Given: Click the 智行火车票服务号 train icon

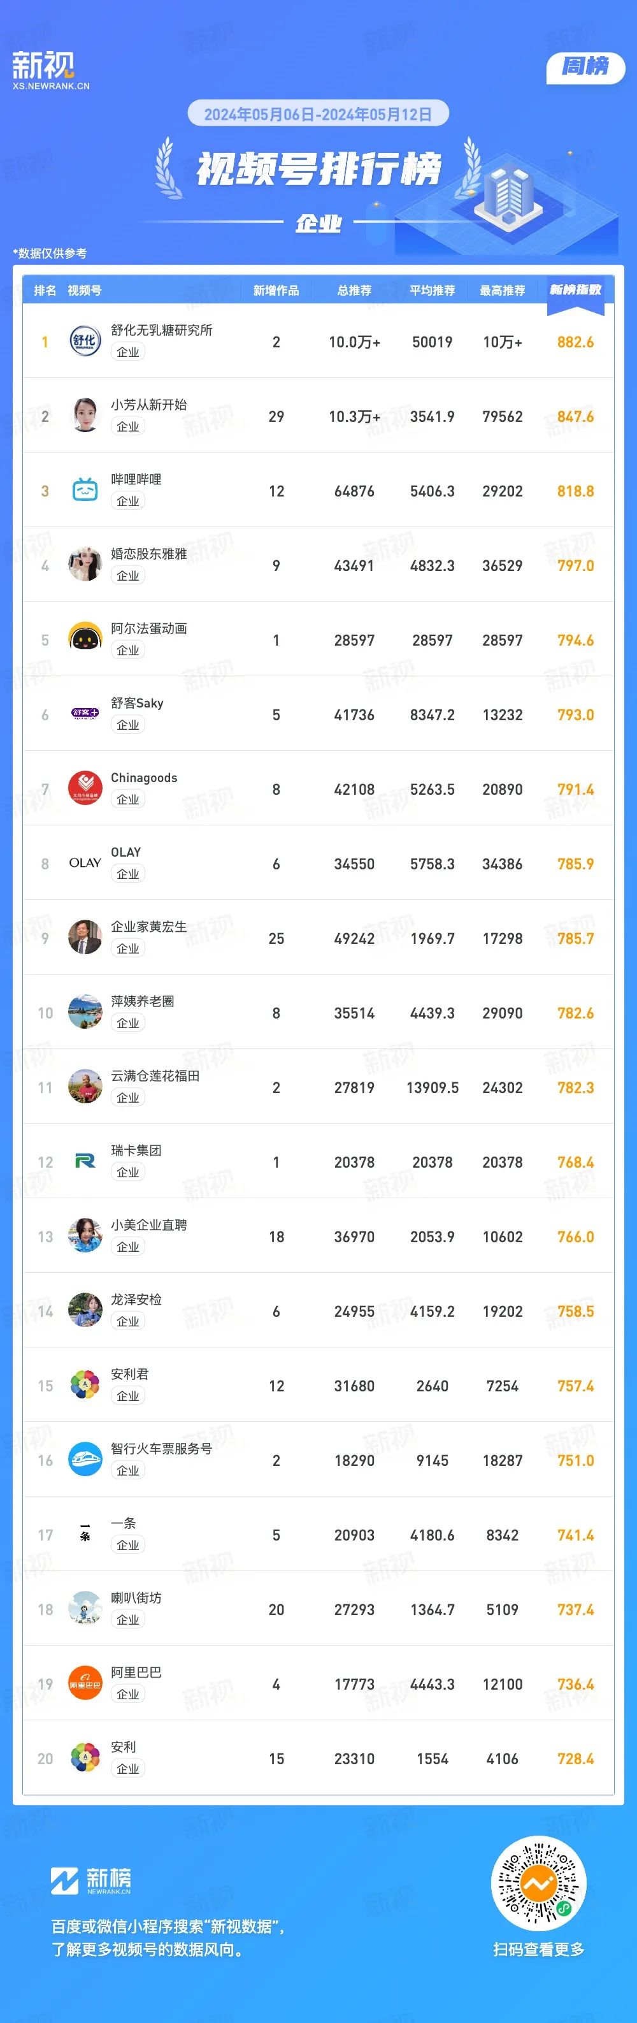Looking at the screenshot, I should click(x=85, y=1460).
